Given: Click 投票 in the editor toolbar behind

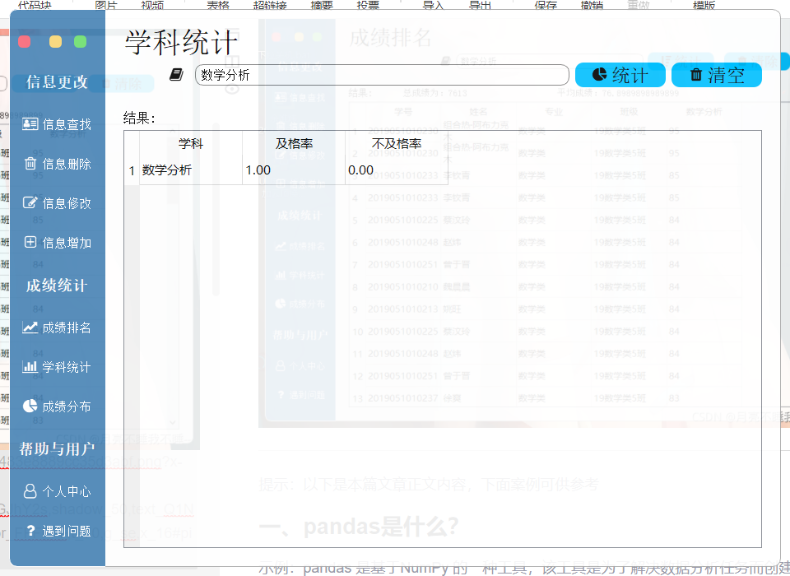Looking at the screenshot, I should click(368, 5).
